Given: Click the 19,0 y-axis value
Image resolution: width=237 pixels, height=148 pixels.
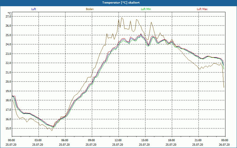Looking at the screenshot, I should 8,91.
